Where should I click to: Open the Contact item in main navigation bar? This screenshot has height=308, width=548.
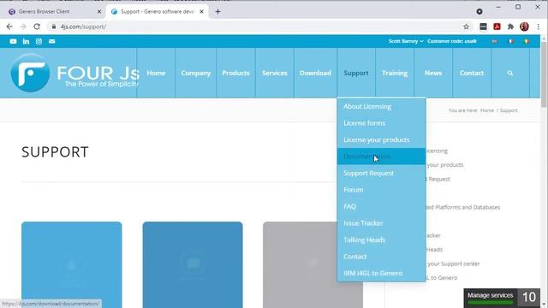pyautogui.click(x=472, y=73)
